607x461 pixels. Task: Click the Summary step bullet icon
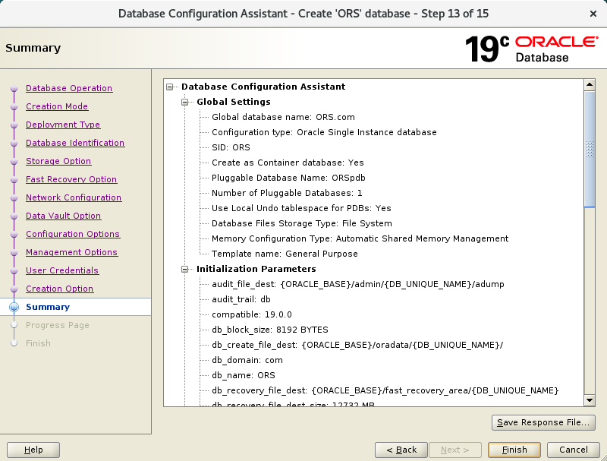[x=14, y=307]
